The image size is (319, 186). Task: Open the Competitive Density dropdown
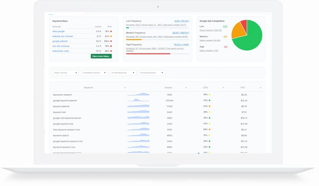coord(94,73)
